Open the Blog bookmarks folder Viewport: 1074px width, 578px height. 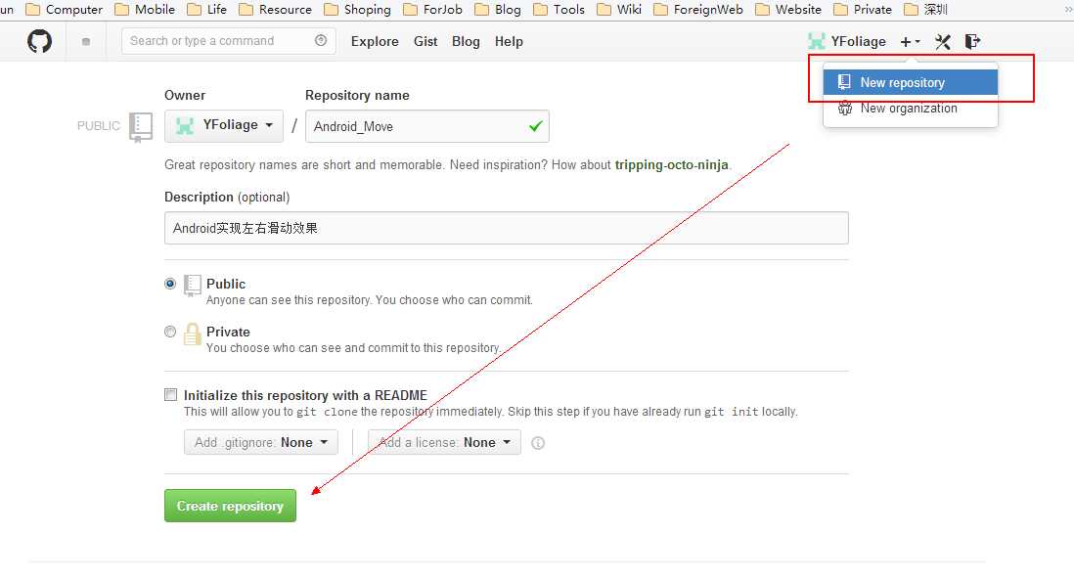(x=498, y=10)
